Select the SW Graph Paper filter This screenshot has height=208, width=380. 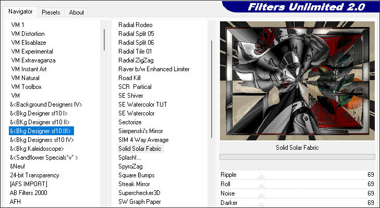click(139, 202)
